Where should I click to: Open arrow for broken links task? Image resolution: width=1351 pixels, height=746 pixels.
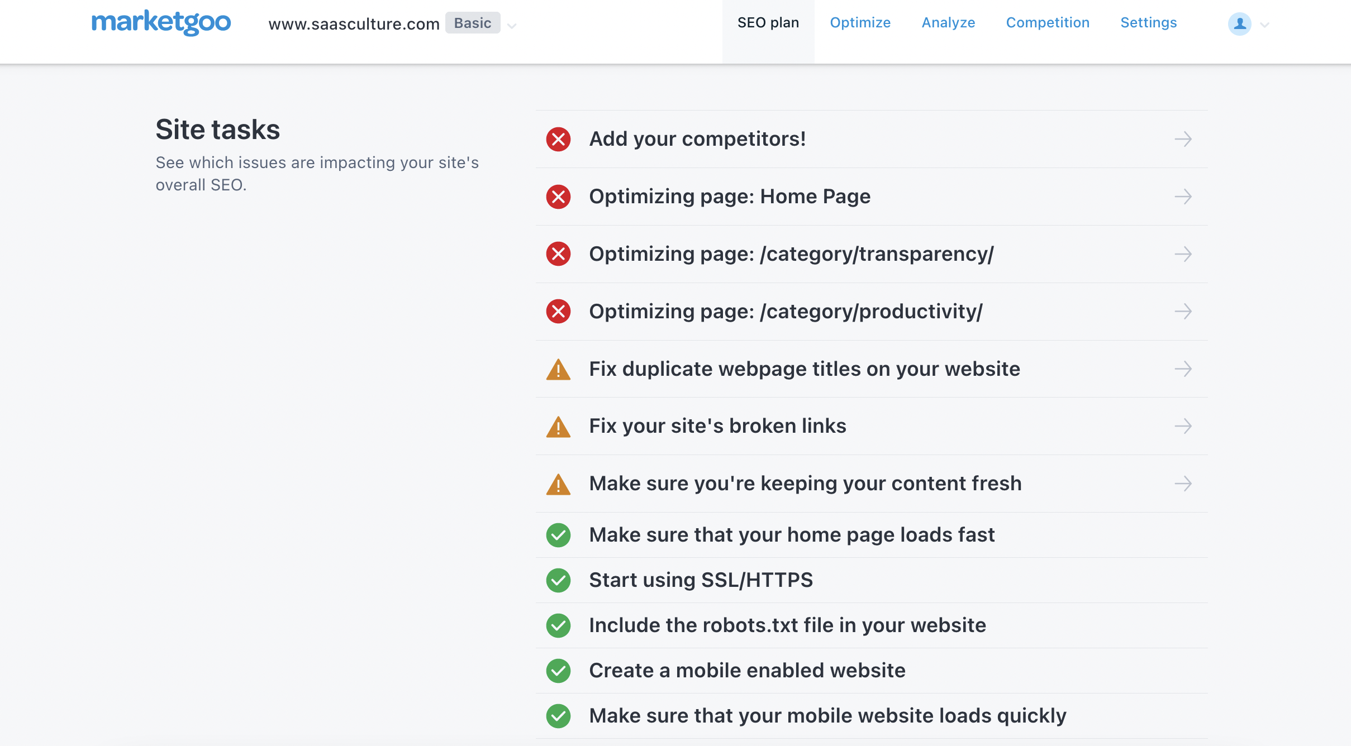[1183, 427]
